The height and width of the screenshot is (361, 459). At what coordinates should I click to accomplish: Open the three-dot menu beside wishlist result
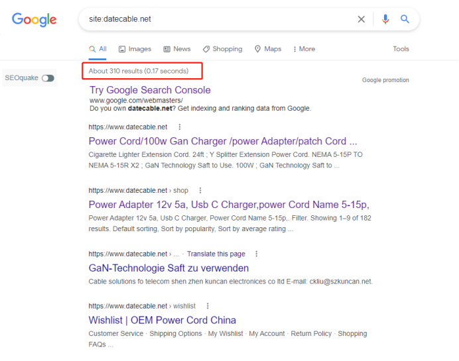click(x=208, y=306)
